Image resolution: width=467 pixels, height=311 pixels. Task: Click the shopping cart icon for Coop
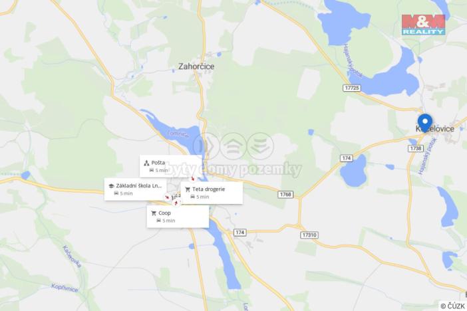(x=154, y=213)
